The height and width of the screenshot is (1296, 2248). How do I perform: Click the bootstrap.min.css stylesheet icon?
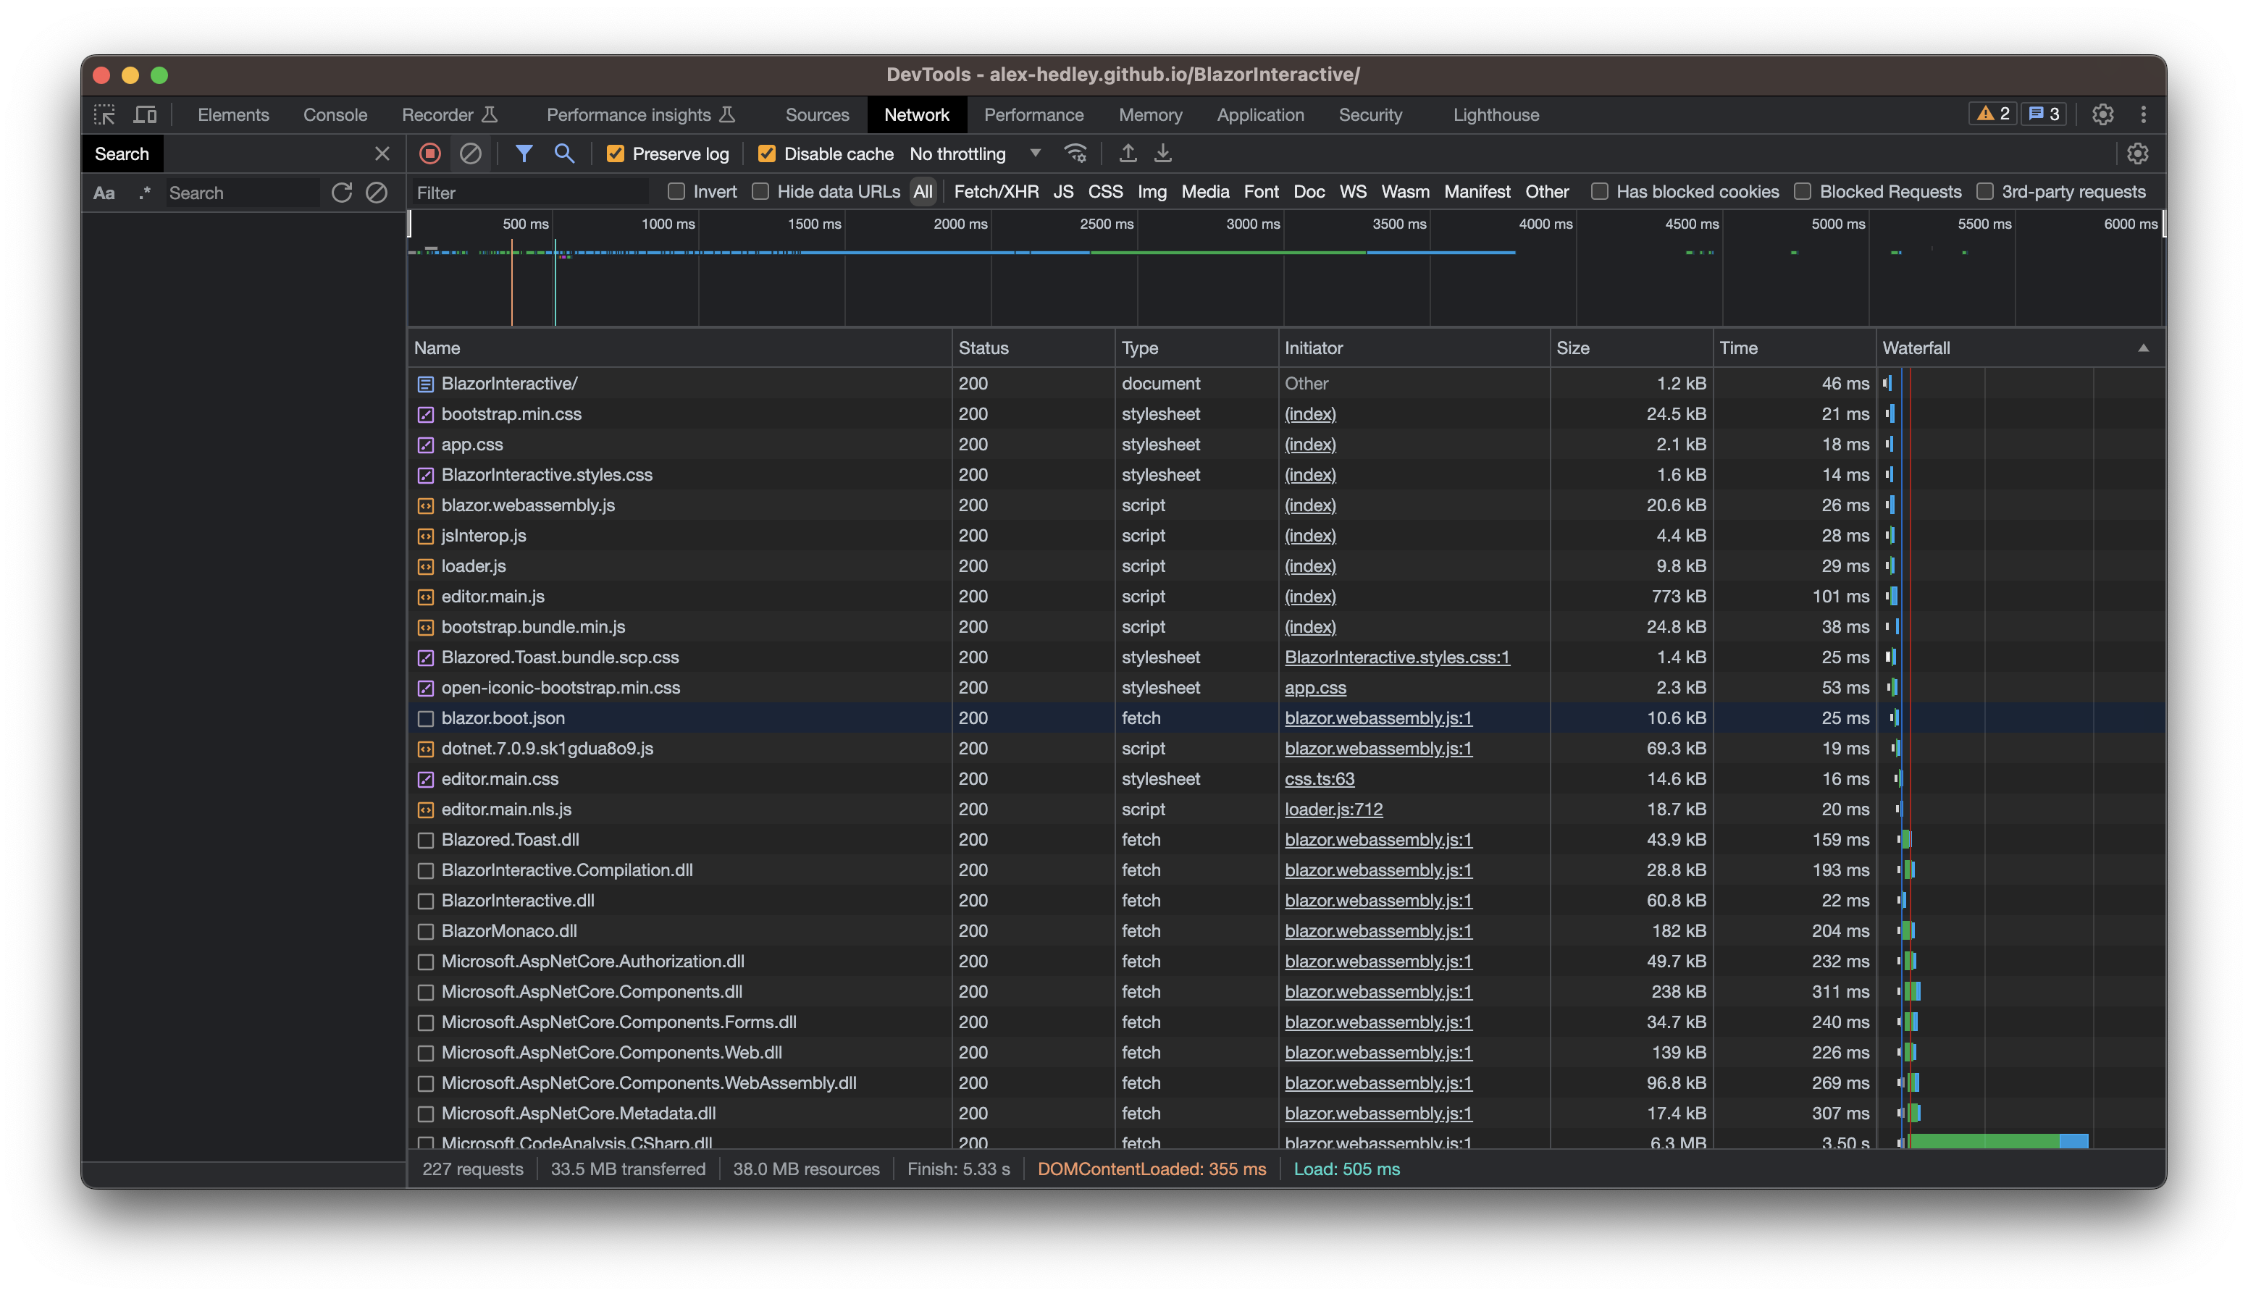(426, 415)
